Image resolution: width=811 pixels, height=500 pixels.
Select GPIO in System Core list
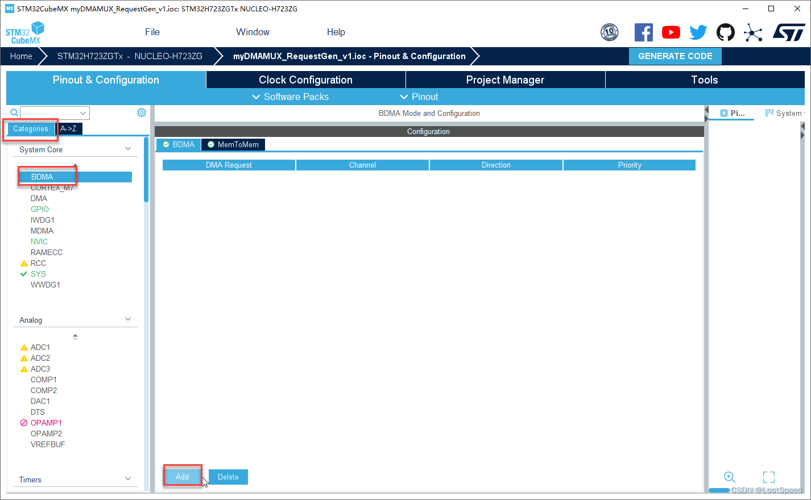pos(40,209)
